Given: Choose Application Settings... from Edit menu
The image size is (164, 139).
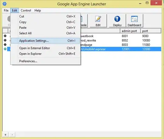Looking at the screenshot, I should [x=45, y=41].
